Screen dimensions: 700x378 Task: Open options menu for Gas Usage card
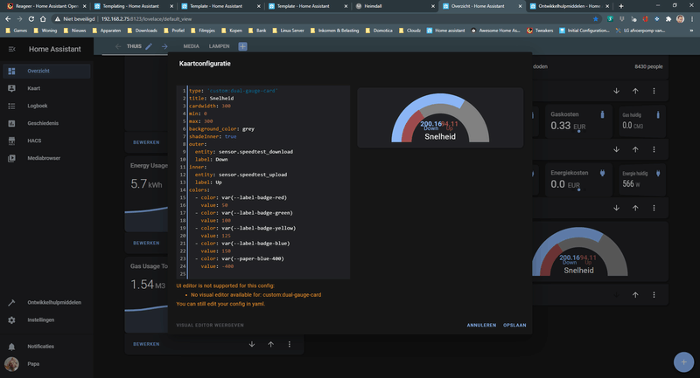pyautogui.click(x=290, y=344)
